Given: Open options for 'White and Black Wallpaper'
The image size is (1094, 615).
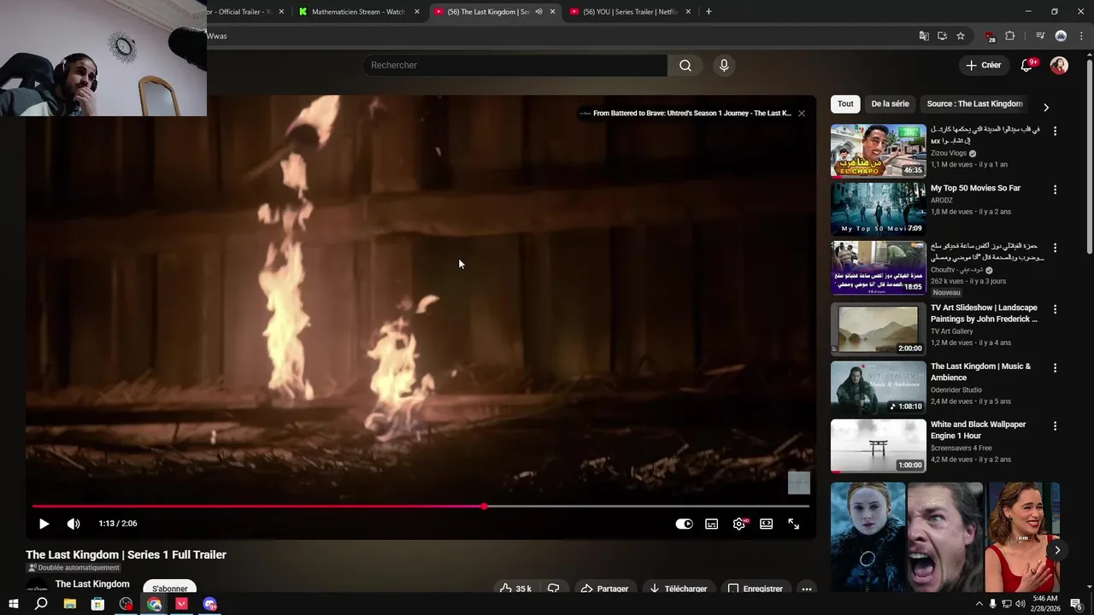Looking at the screenshot, I should click(1055, 425).
